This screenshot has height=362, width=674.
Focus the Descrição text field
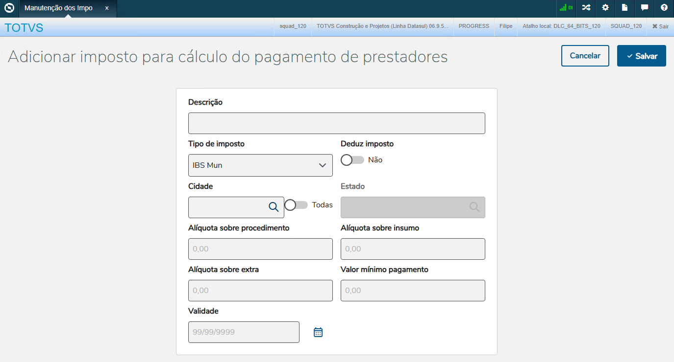336,123
